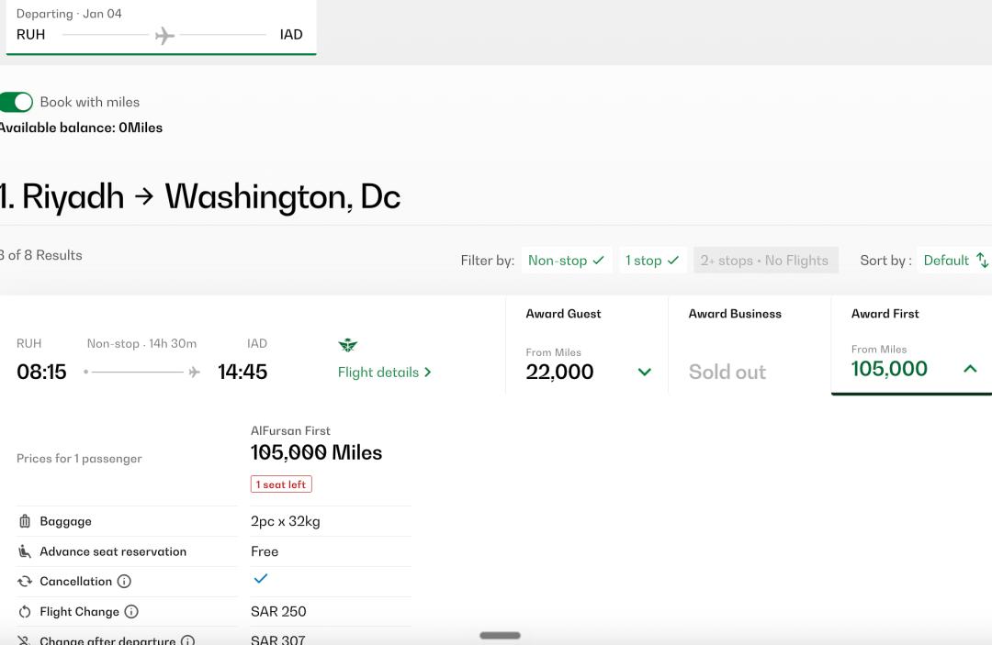Click the bottom drag handle bar
992x645 pixels.
point(500,636)
